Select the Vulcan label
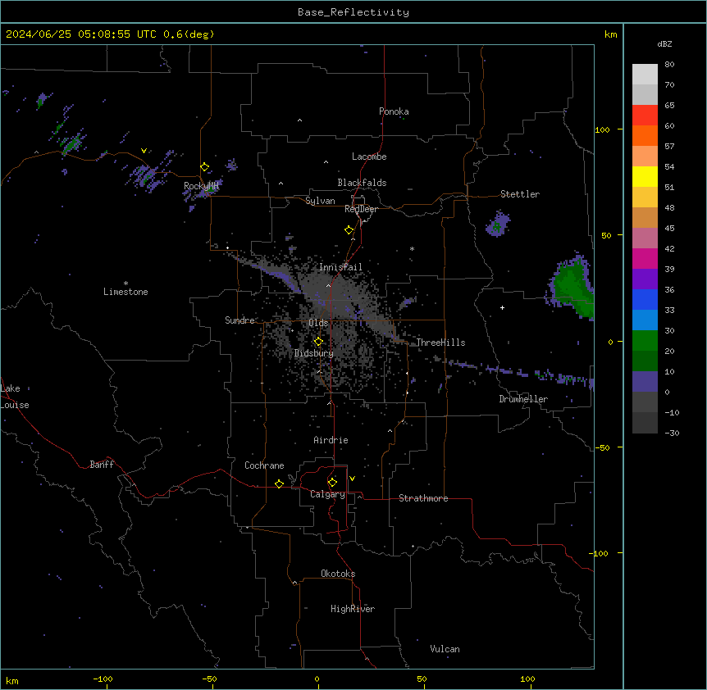This screenshot has width=707, height=690. pos(445,649)
